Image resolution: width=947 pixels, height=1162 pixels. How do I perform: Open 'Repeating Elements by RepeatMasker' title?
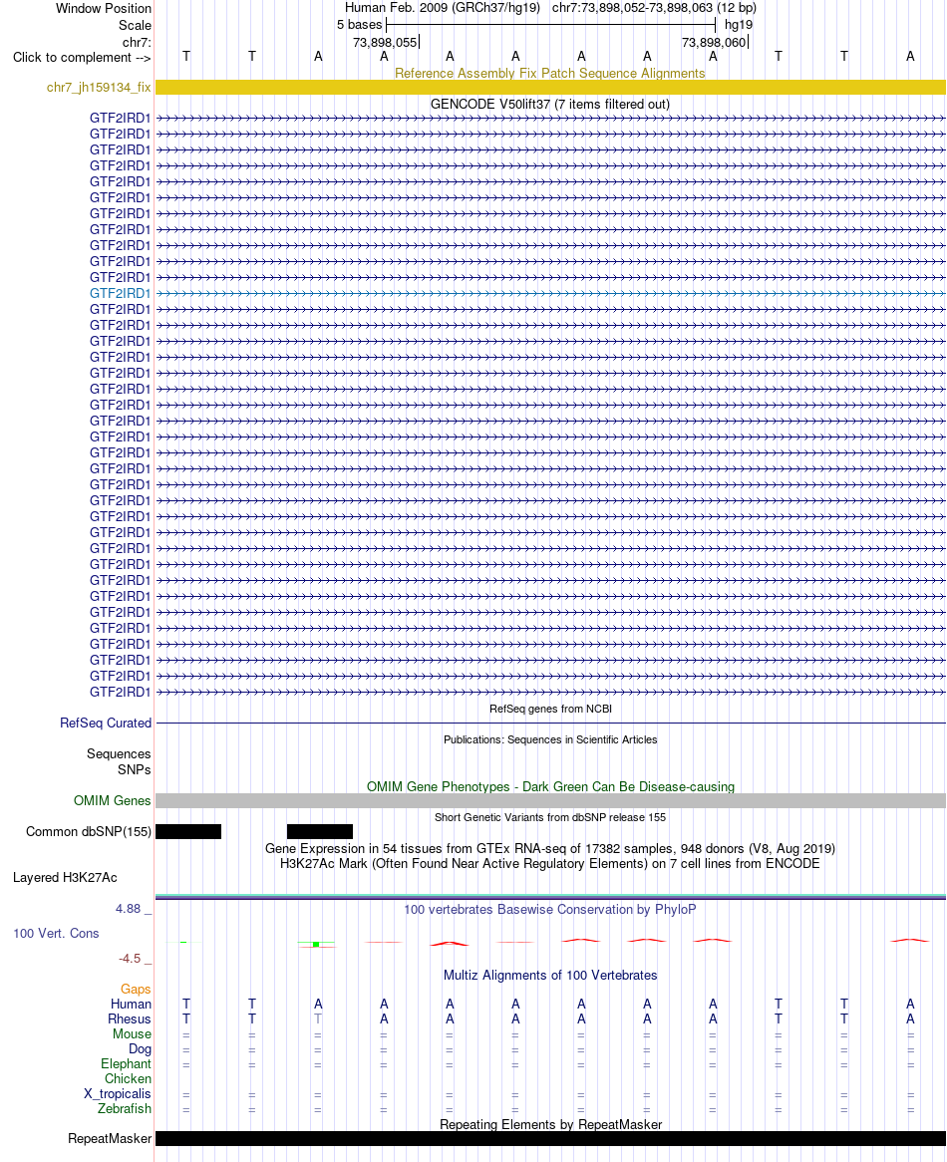coord(550,1125)
